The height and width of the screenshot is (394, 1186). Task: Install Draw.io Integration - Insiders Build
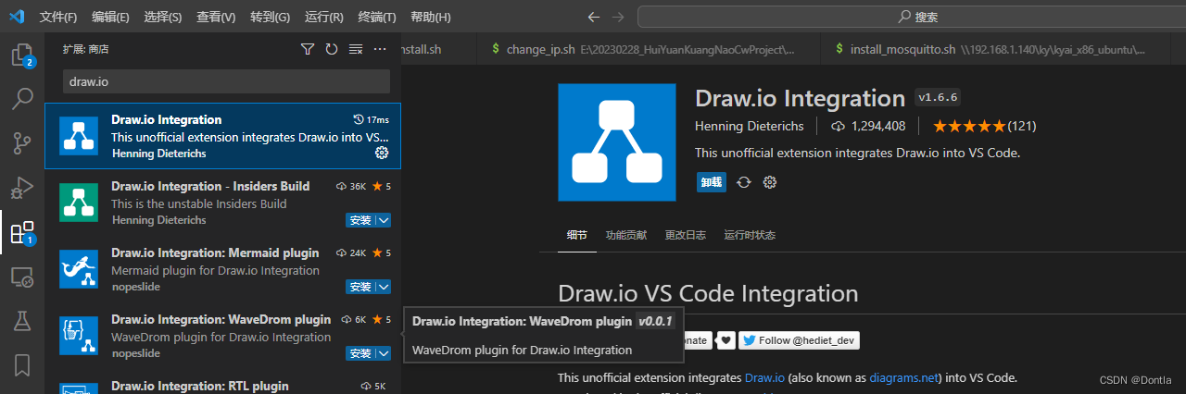tap(360, 220)
